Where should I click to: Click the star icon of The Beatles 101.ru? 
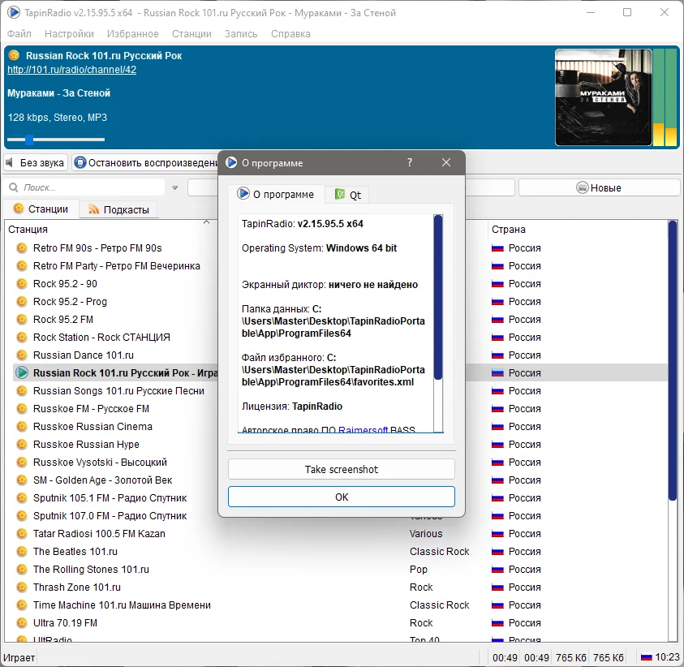(x=21, y=552)
